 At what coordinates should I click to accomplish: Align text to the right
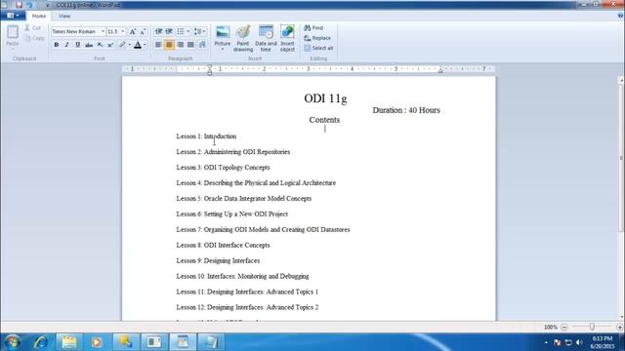pos(180,45)
